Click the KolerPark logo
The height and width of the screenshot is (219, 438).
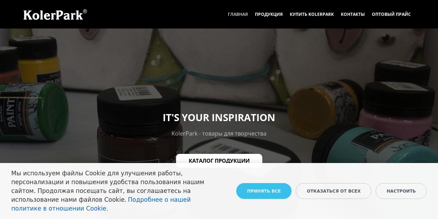[x=55, y=14]
